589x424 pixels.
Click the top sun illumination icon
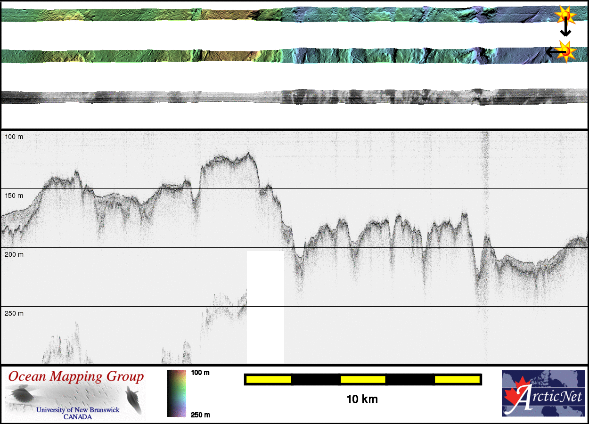[566, 16]
